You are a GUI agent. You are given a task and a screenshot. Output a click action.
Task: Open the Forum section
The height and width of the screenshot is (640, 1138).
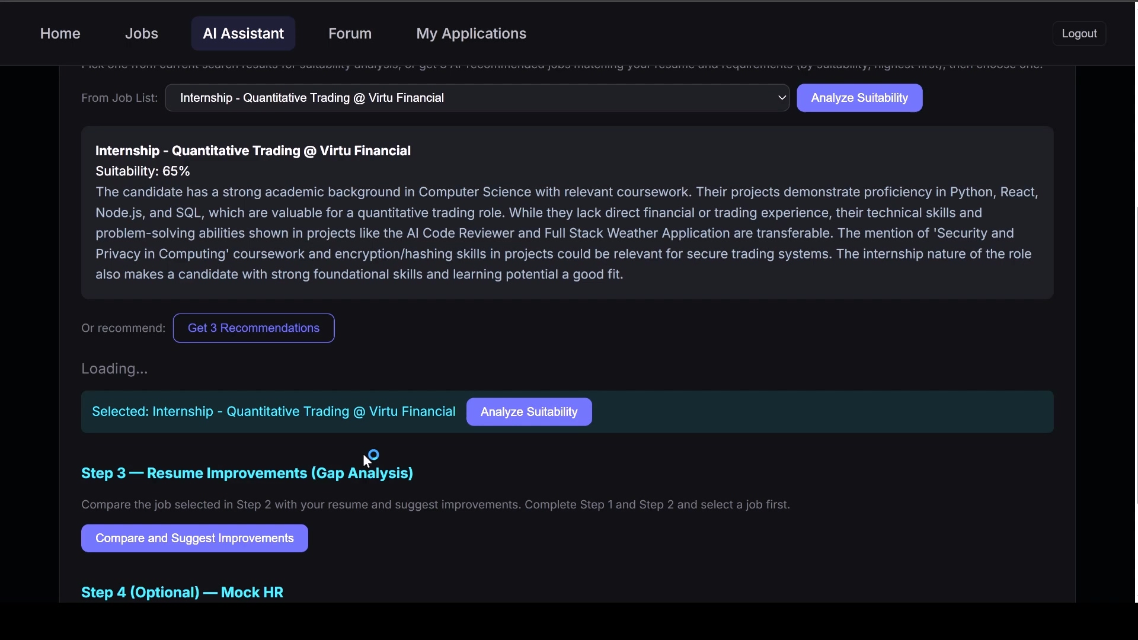click(x=350, y=34)
